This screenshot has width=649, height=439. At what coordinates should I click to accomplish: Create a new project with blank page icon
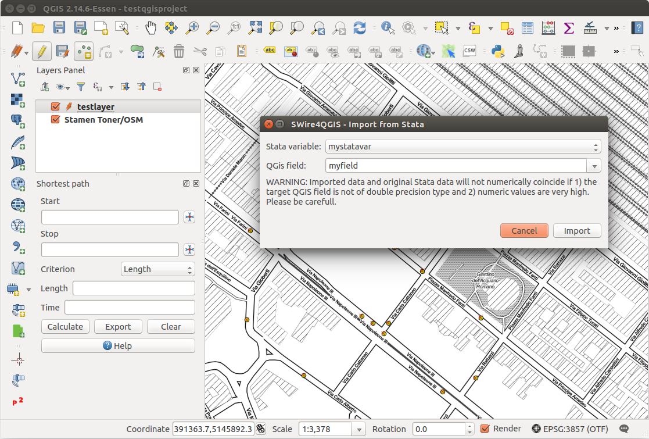(17, 28)
